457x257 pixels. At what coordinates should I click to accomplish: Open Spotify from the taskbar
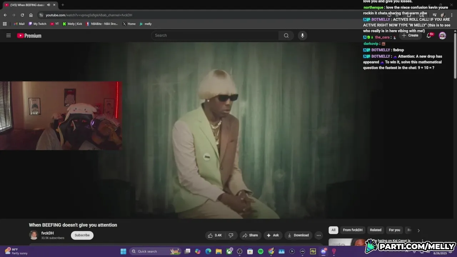261,251
